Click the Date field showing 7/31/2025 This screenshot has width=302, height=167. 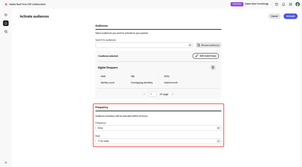tap(155, 141)
